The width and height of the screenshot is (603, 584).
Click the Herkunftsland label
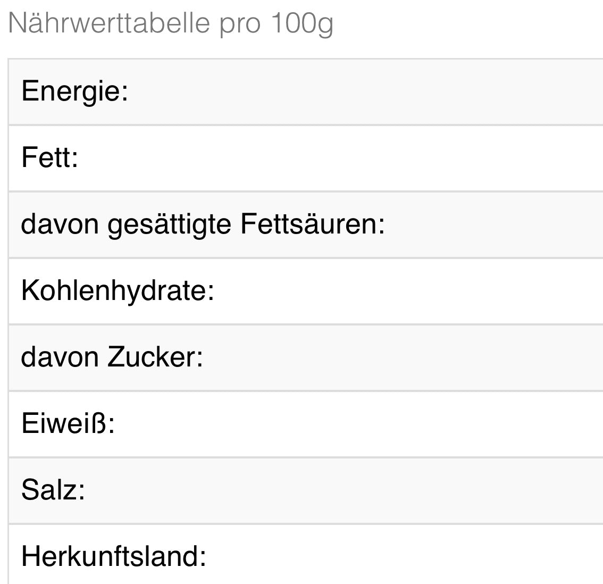(113, 556)
